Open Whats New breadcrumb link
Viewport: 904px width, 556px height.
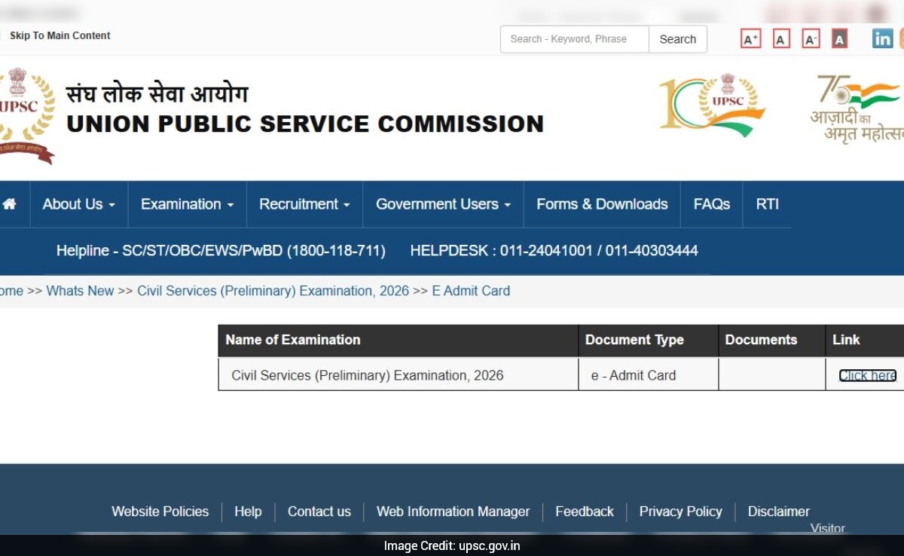80,291
